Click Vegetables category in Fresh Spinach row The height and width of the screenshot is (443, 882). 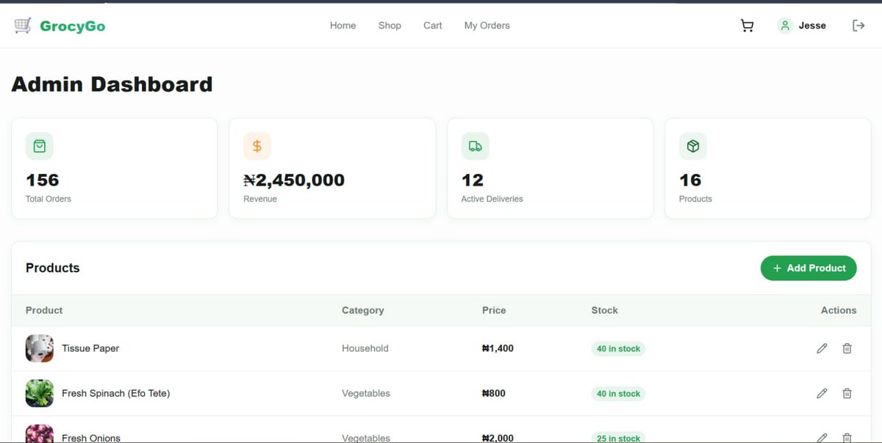click(366, 394)
